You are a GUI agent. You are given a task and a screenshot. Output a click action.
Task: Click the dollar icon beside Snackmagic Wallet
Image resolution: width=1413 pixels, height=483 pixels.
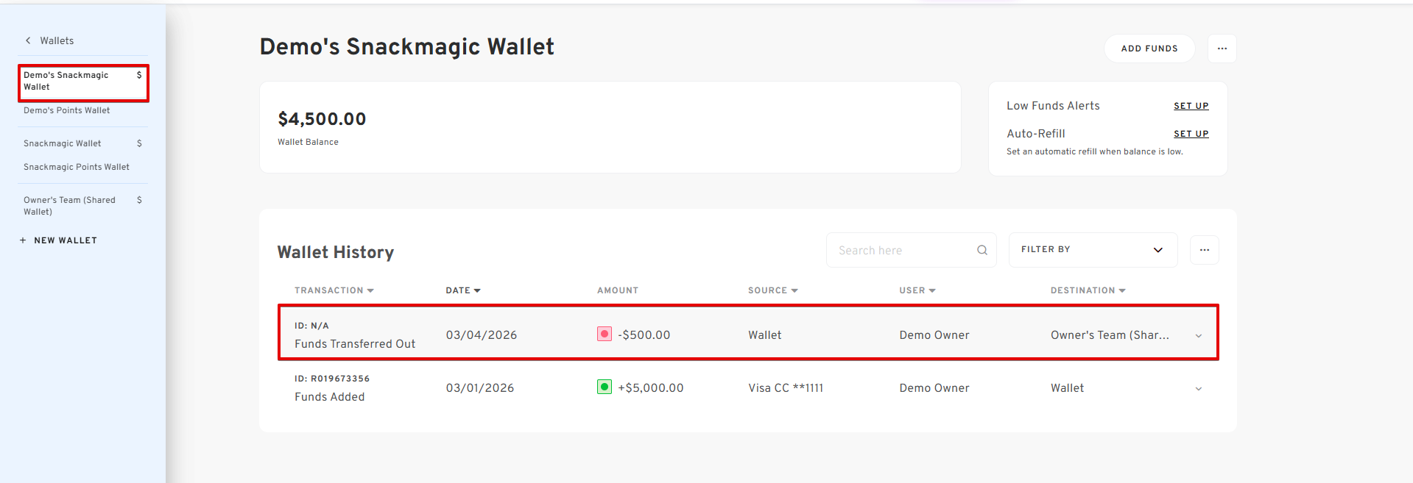pyautogui.click(x=139, y=143)
